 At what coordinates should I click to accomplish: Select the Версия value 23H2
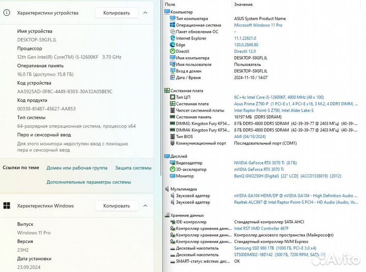point(23,250)
